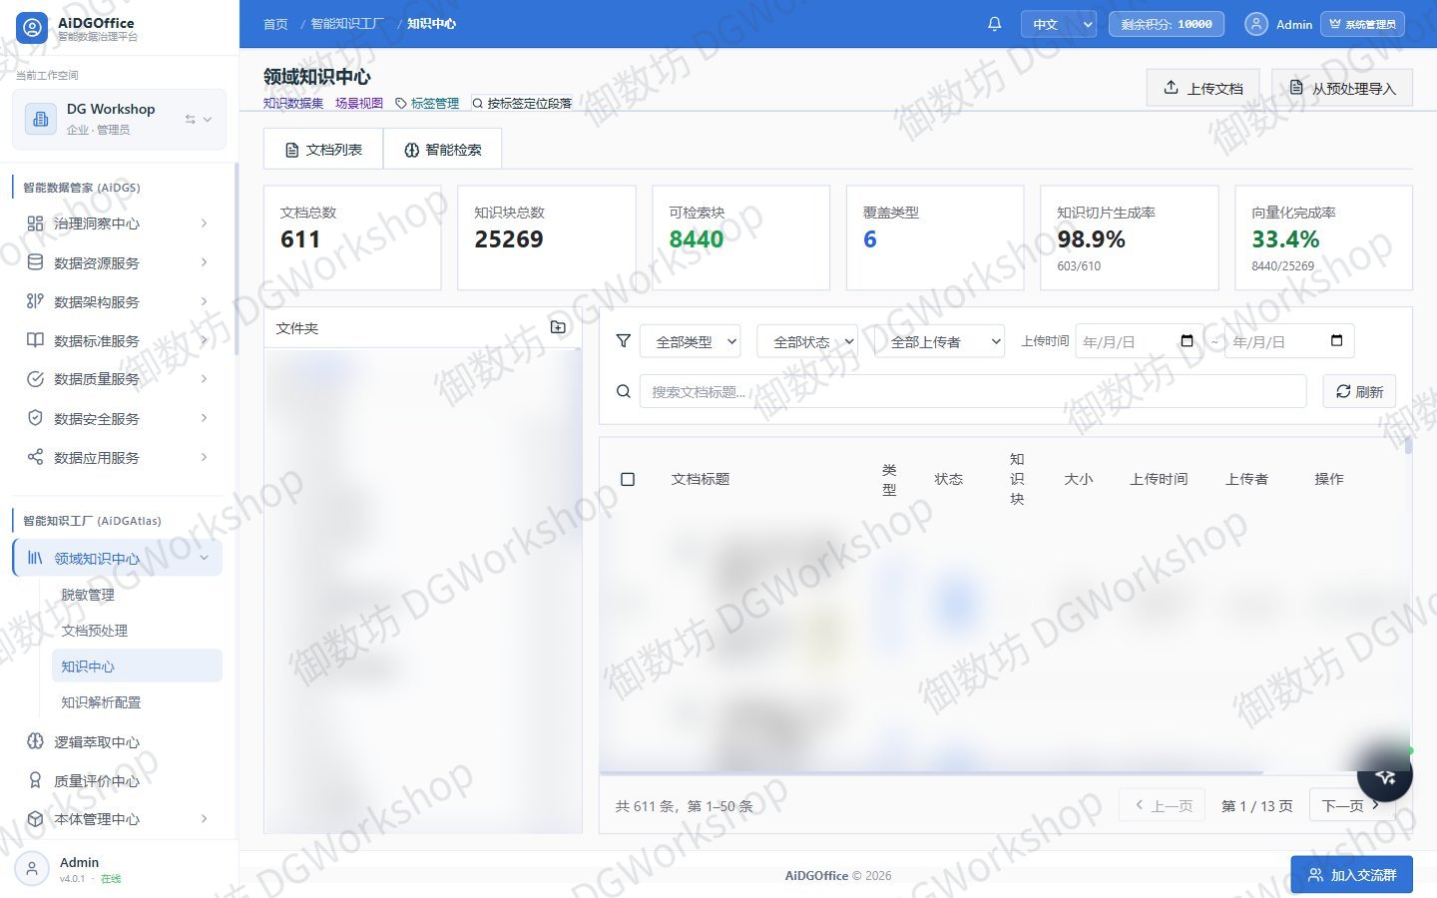Click the 上传文档 button
This screenshot has width=1437, height=898.
(1203, 88)
